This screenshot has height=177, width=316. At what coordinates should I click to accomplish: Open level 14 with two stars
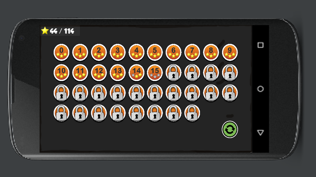[x=136, y=72]
